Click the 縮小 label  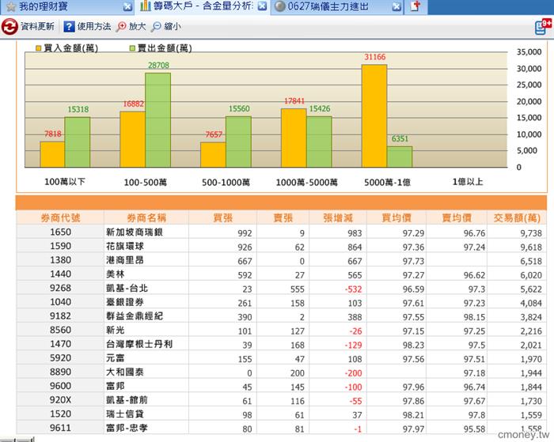coord(173,26)
